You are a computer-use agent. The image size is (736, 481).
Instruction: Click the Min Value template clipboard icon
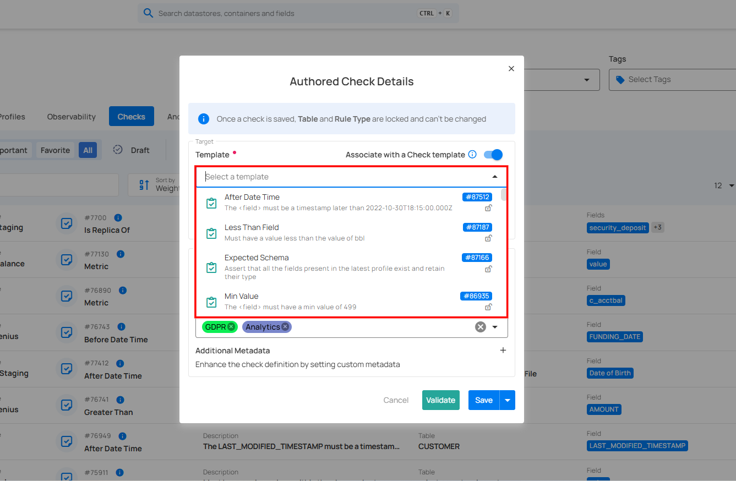(x=211, y=302)
